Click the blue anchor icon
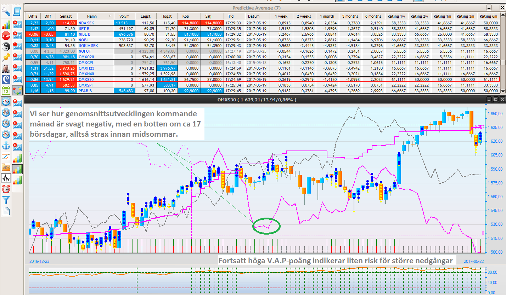 (6, 145)
